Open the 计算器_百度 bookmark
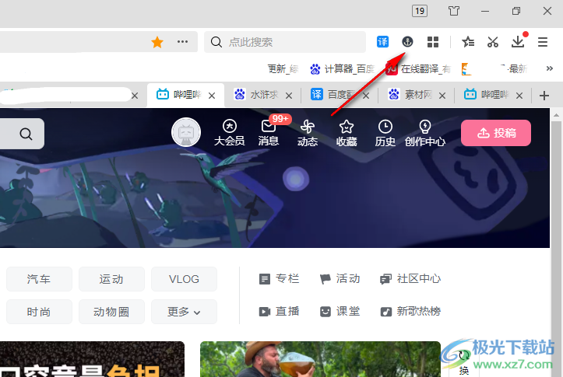The width and height of the screenshot is (563, 377). point(343,69)
